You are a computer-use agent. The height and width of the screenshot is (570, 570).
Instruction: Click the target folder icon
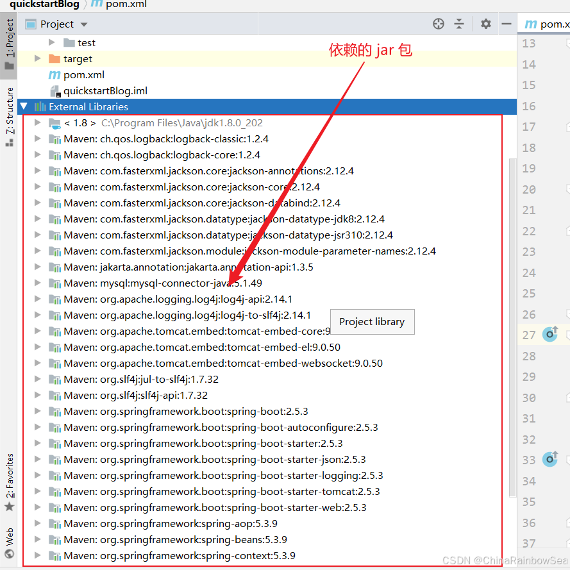click(54, 59)
